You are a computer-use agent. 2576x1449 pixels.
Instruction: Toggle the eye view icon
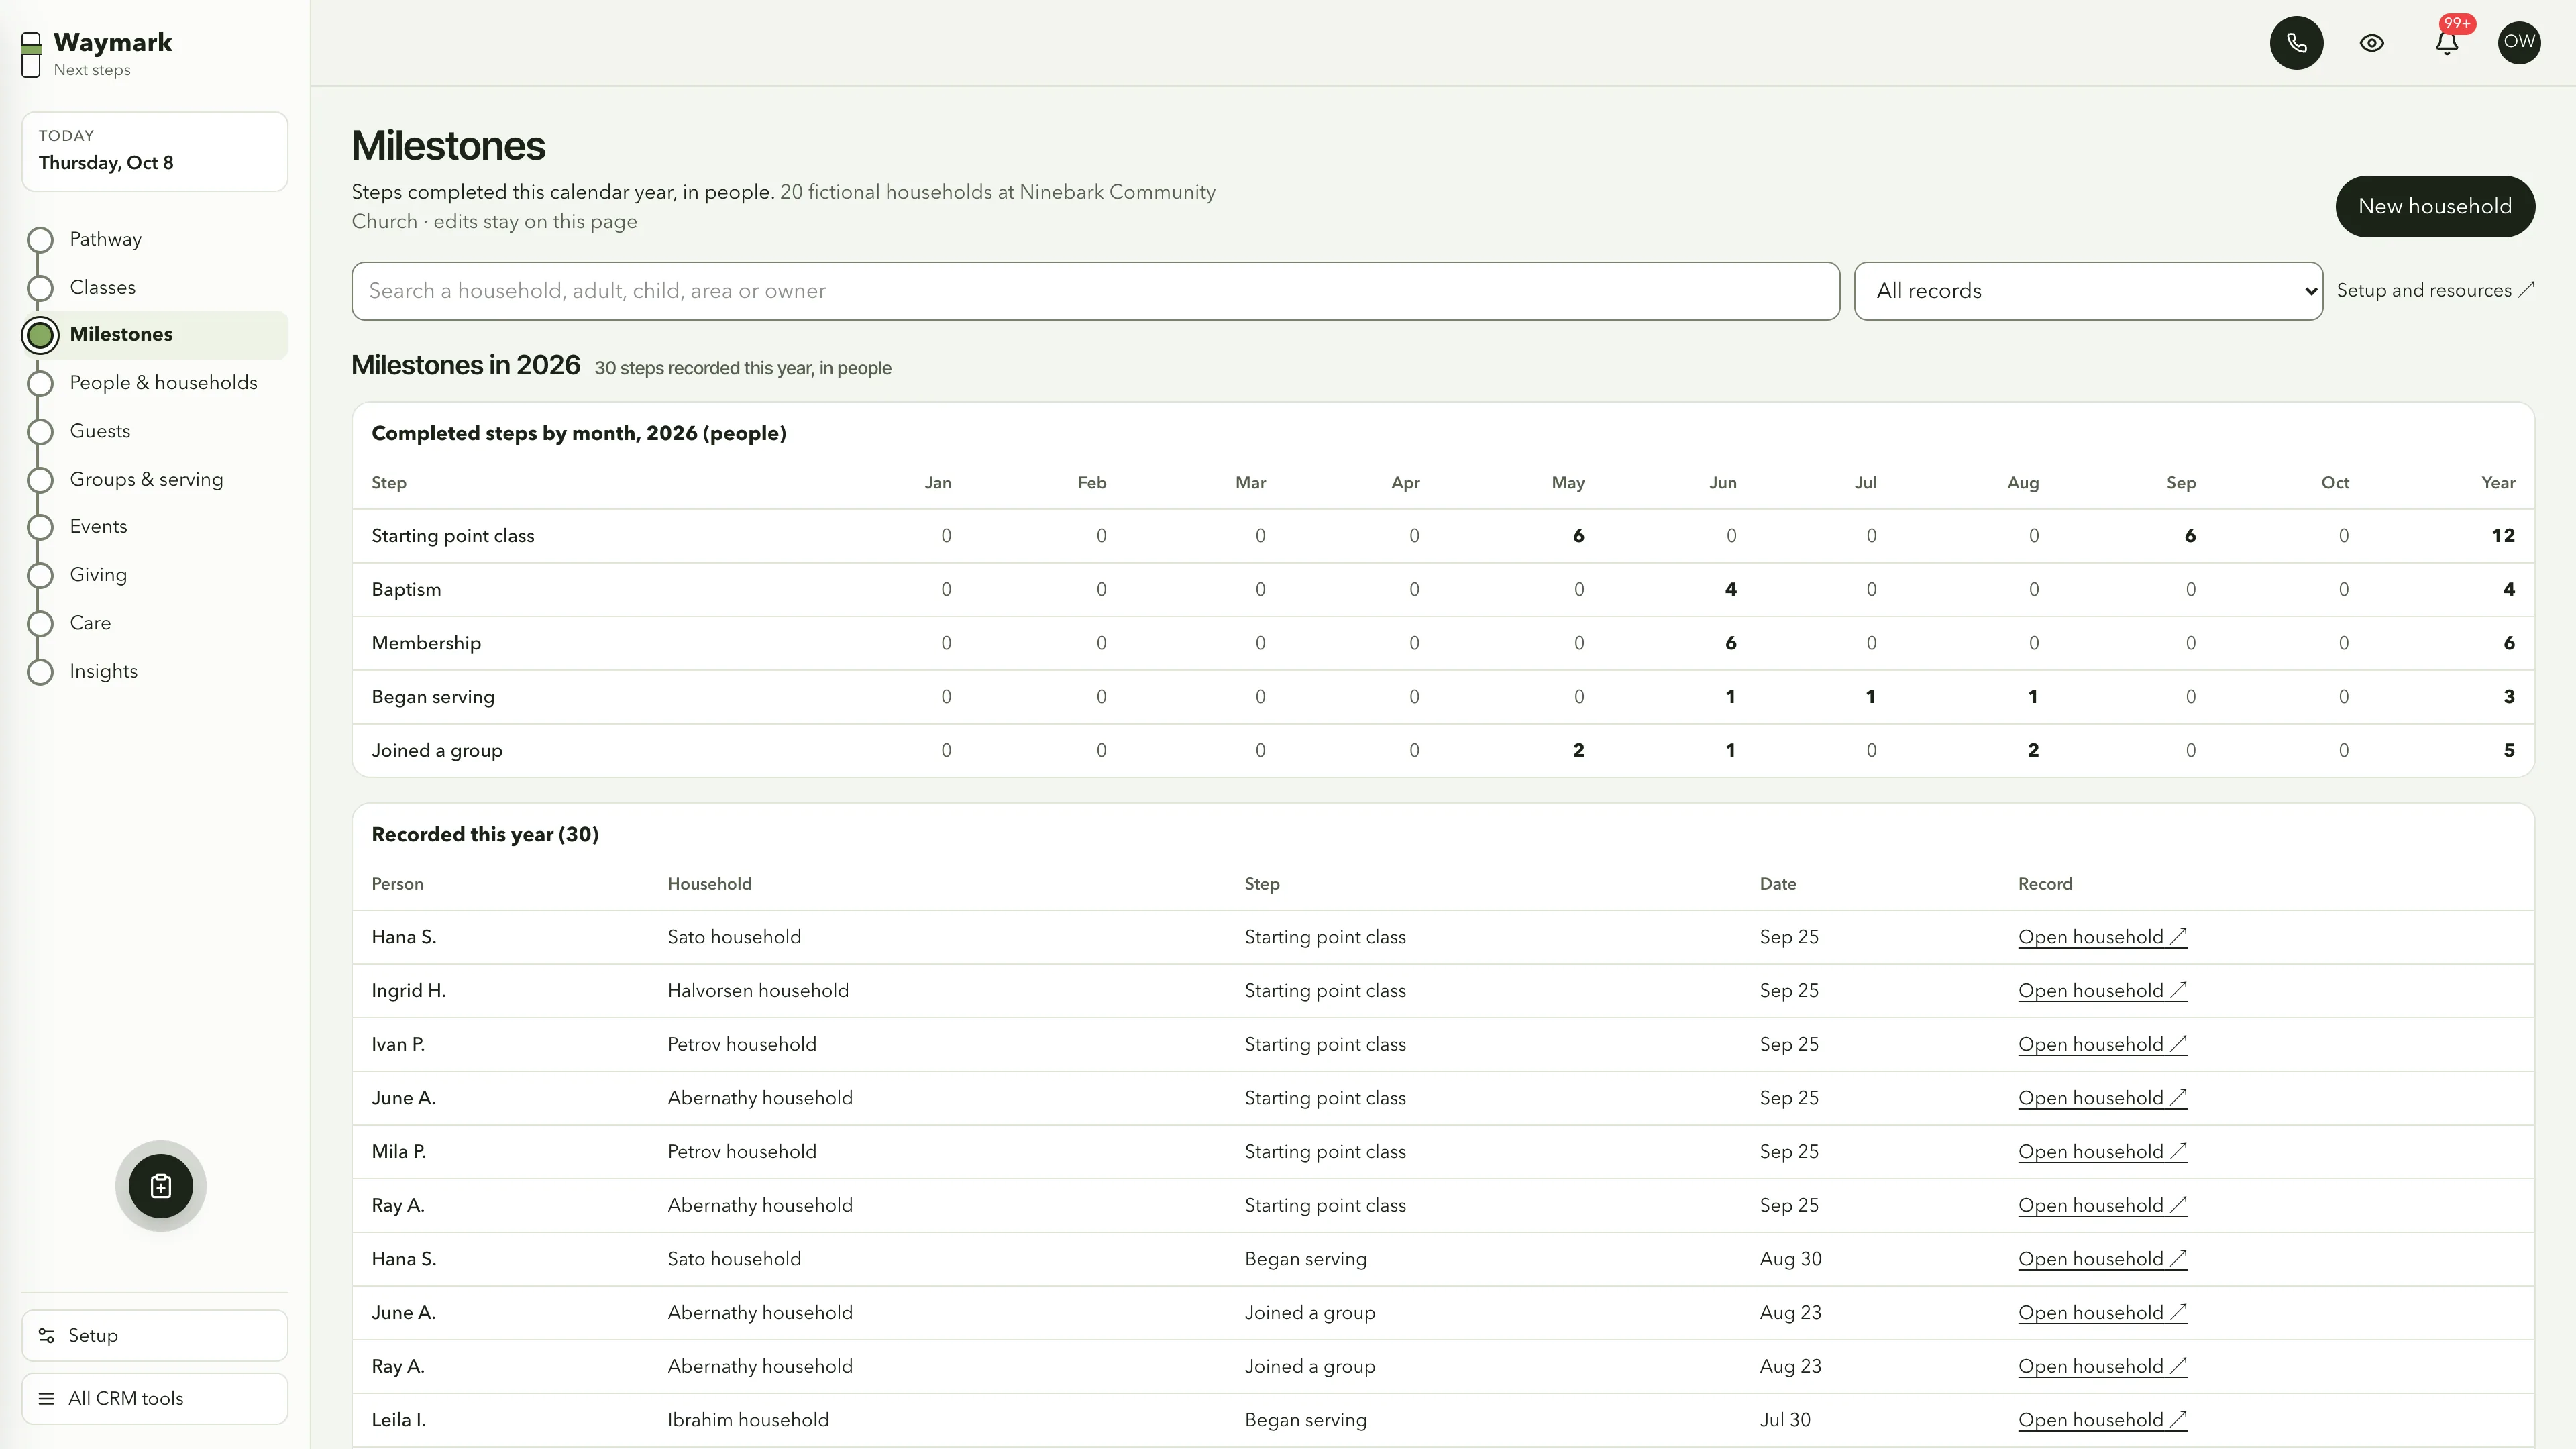pyautogui.click(x=2371, y=43)
